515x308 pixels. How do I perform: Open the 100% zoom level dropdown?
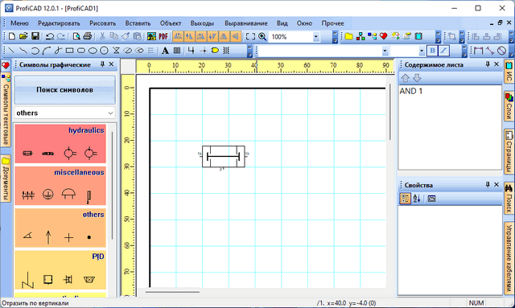pos(315,37)
